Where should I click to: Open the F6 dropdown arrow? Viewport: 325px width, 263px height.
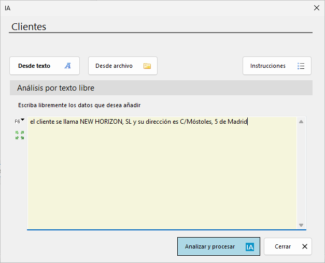[23, 120]
